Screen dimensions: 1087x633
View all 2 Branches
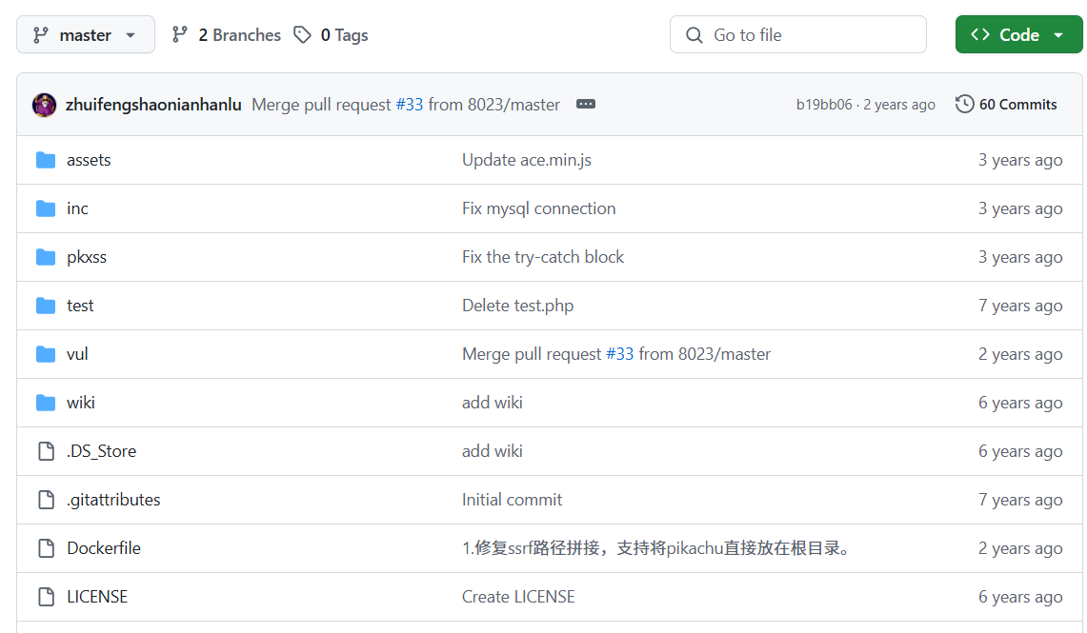click(x=239, y=34)
